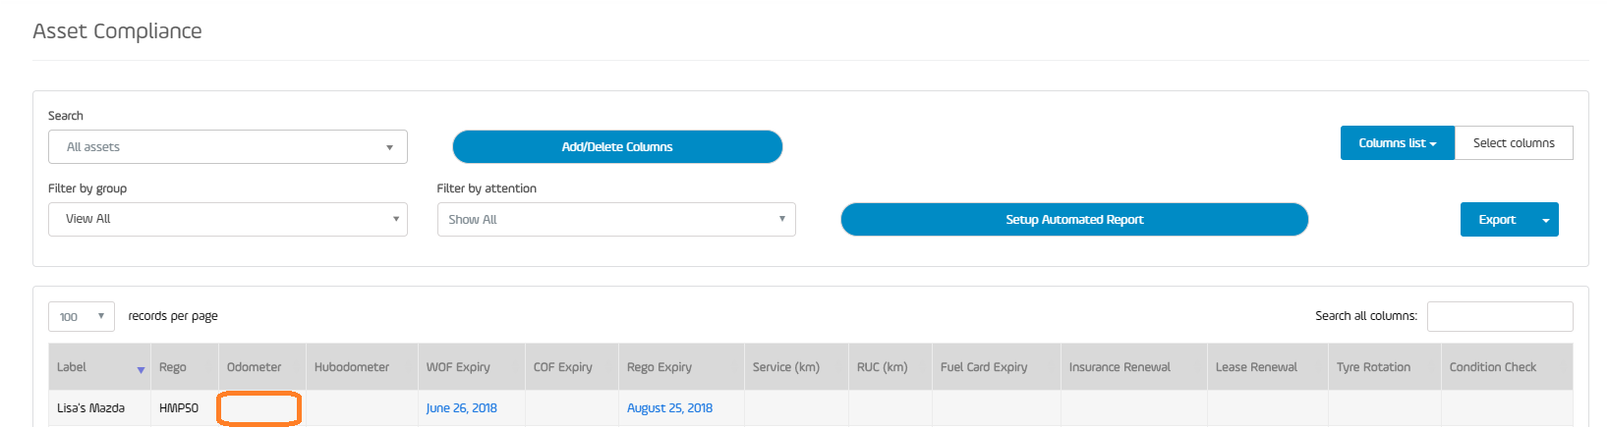Image resolution: width=1608 pixels, height=428 pixels.
Task: Open the June 26, 2018 WOF expiry link
Action: [x=462, y=408]
